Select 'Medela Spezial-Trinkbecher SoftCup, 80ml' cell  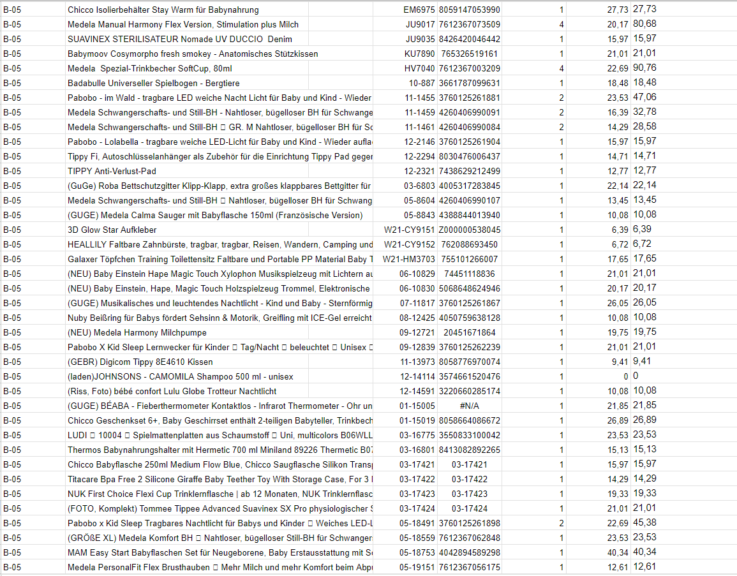pos(187,69)
